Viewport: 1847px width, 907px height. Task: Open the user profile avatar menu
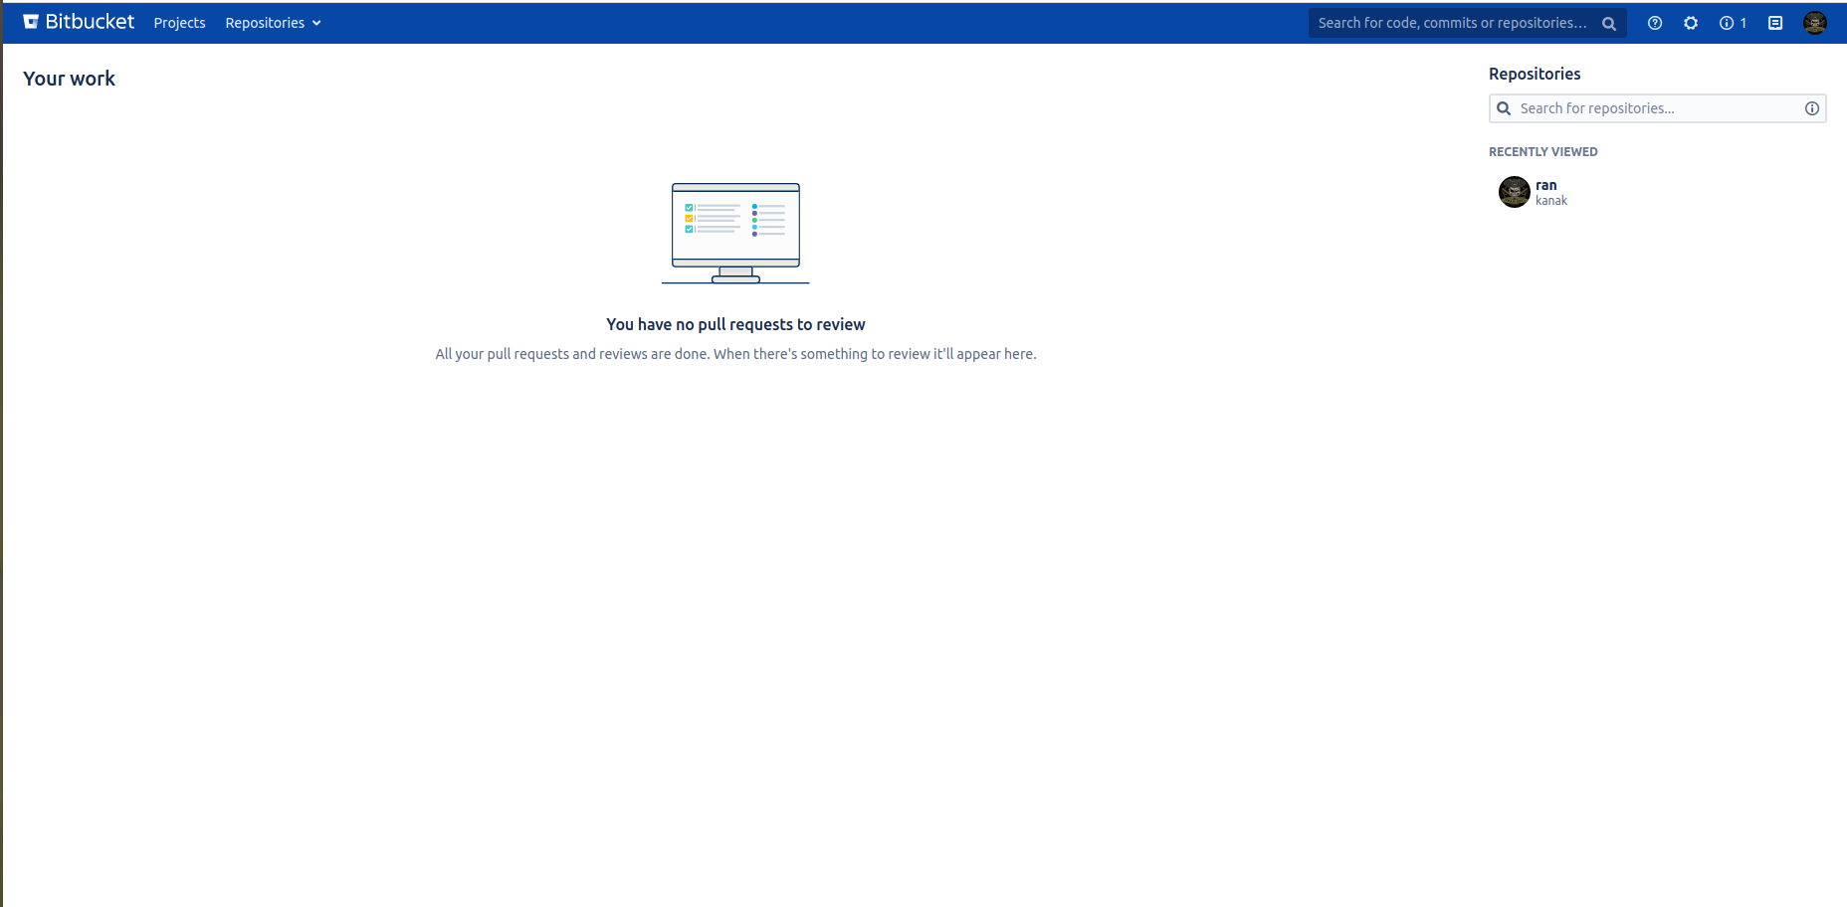pos(1815,23)
